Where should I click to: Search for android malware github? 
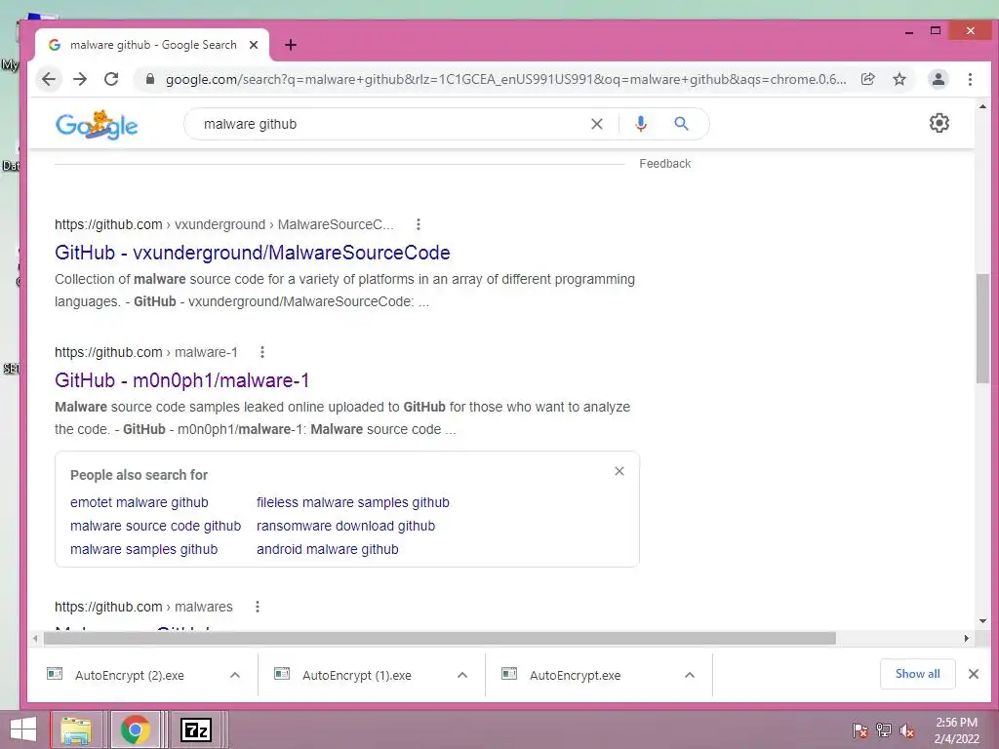(328, 550)
